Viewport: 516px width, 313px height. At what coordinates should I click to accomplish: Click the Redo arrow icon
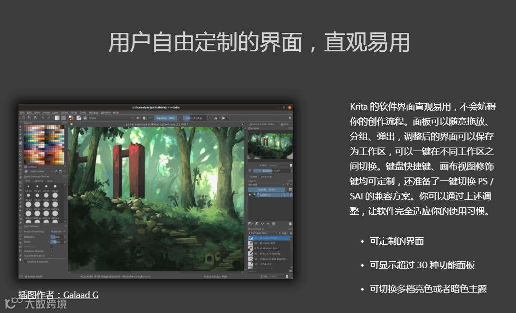[49, 118]
